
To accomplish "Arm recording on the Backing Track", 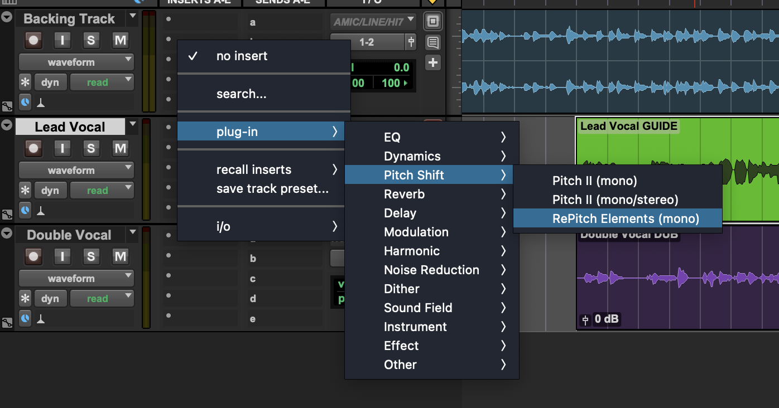I will 34,40.
